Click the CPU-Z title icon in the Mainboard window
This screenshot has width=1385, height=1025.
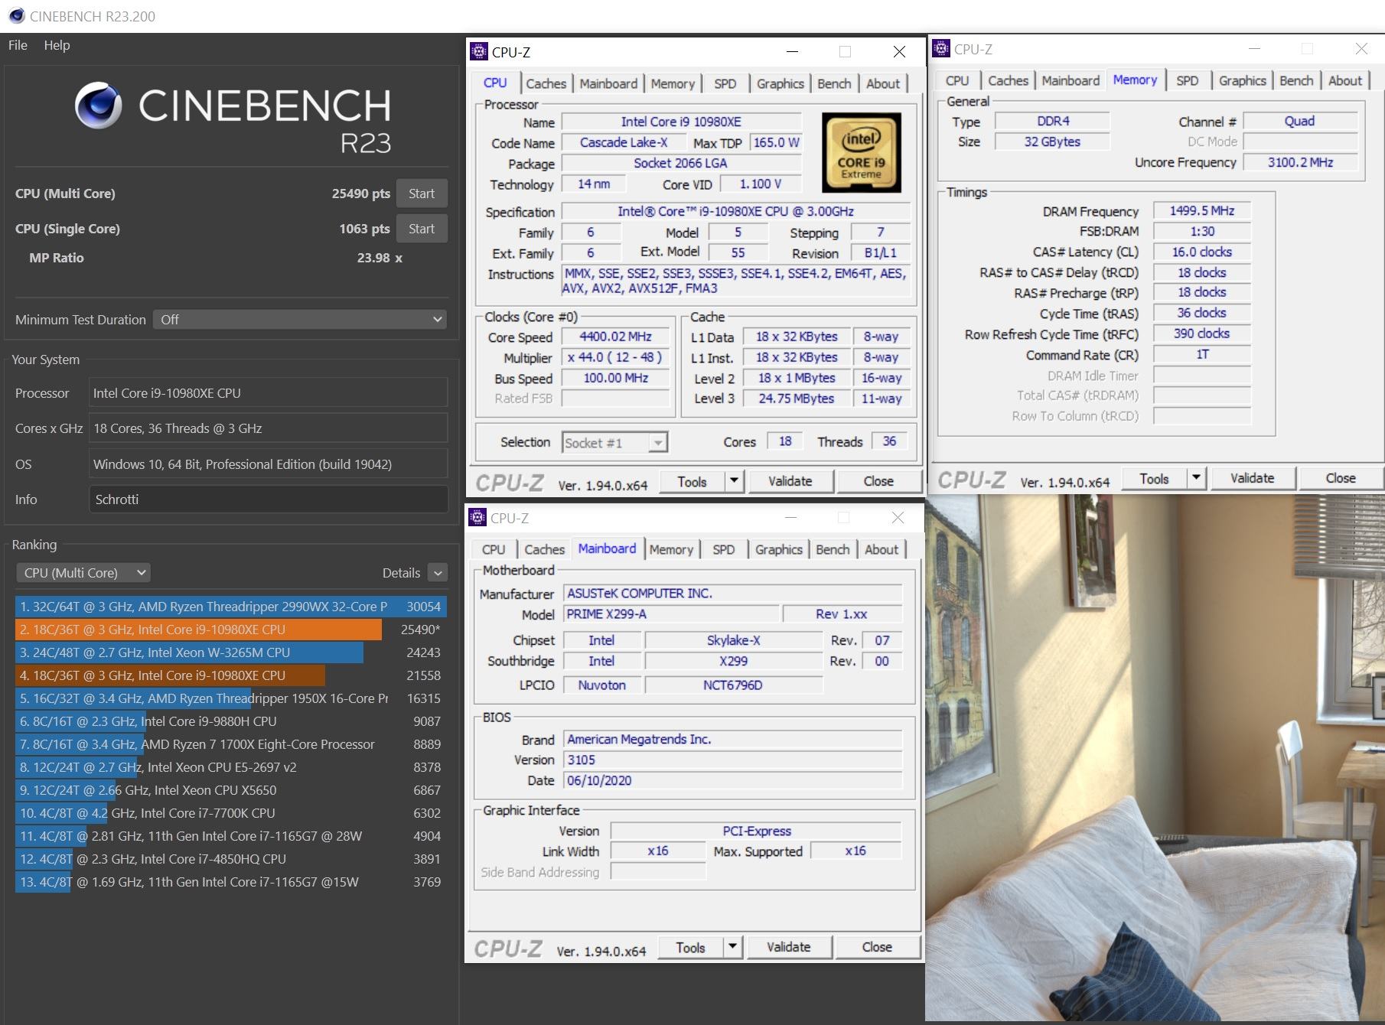click(x=477, y=518)
